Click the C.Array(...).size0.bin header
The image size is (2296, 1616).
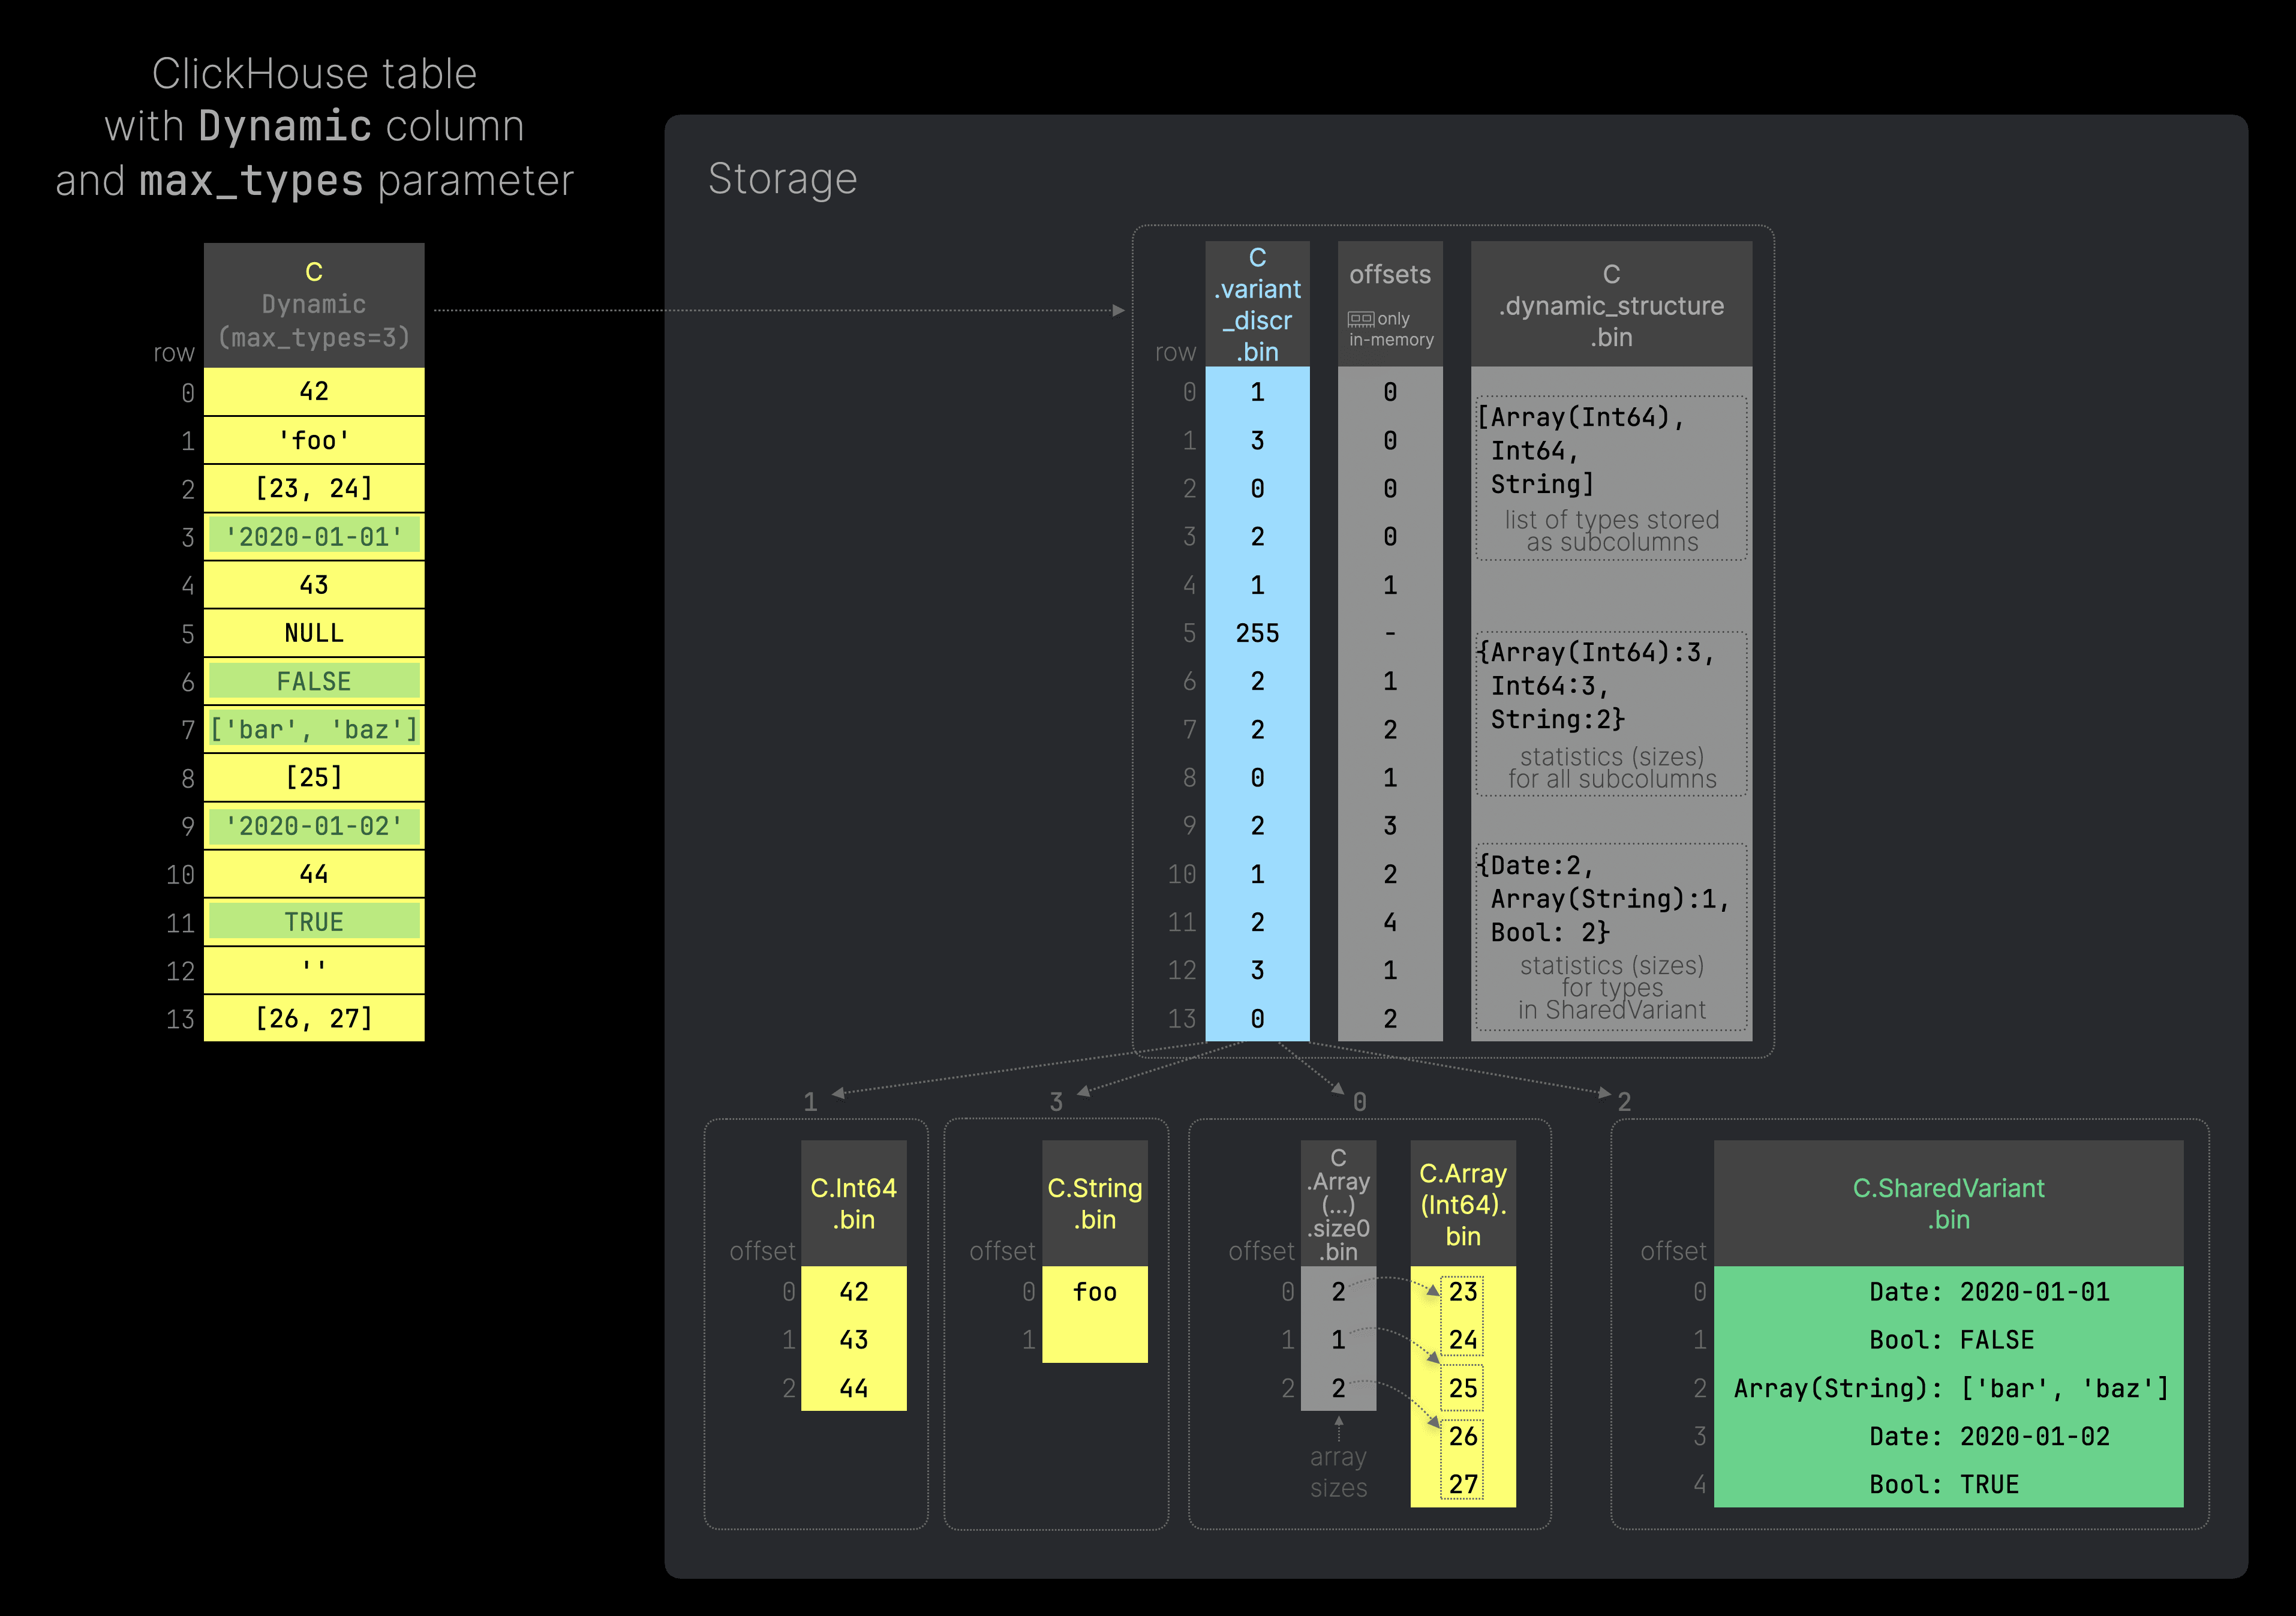click(1338, 1204)
